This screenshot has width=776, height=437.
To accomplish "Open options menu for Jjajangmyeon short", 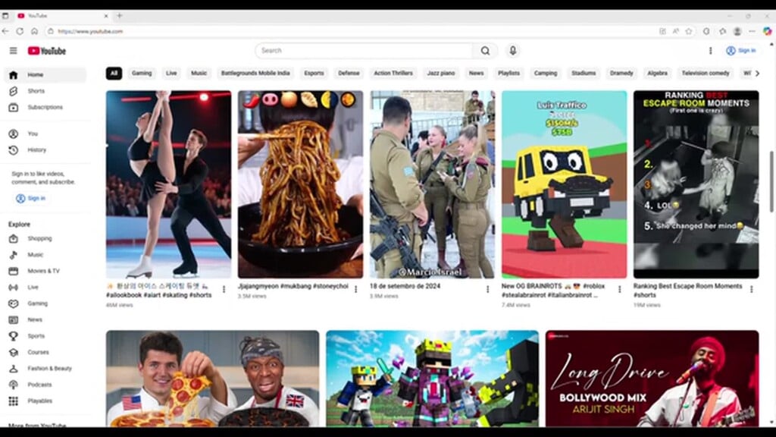I will (355, 289).
